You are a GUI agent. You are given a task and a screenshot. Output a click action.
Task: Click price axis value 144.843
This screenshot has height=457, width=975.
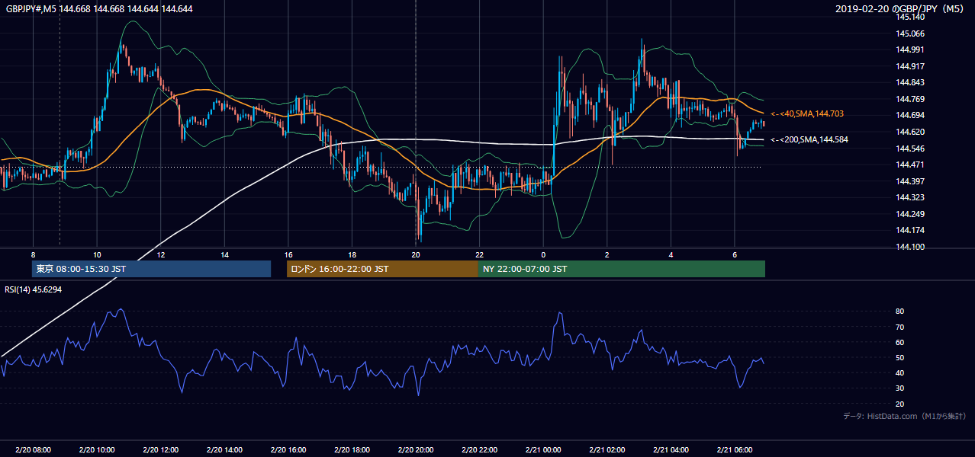point(910,82)
